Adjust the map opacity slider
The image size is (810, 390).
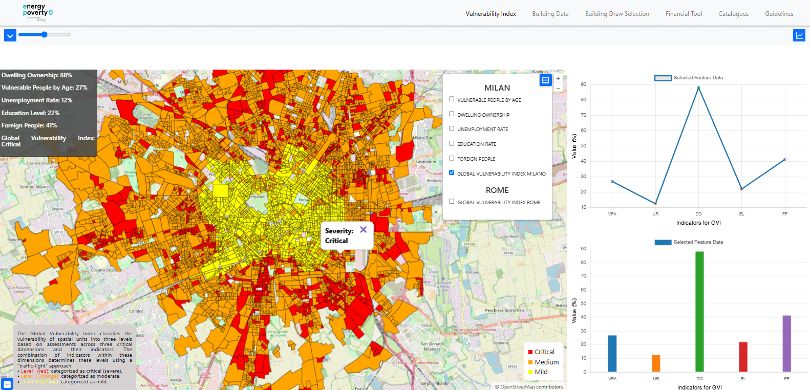[x=45, y=35]
